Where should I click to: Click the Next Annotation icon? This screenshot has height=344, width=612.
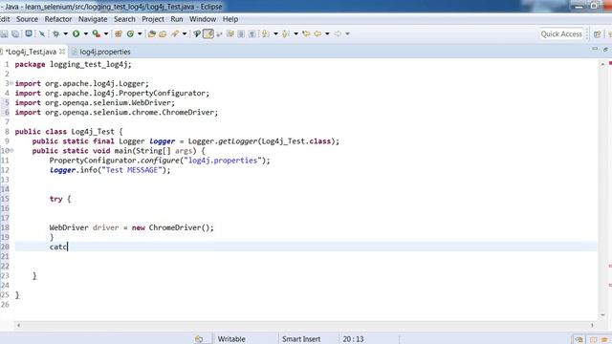(266, 34)
